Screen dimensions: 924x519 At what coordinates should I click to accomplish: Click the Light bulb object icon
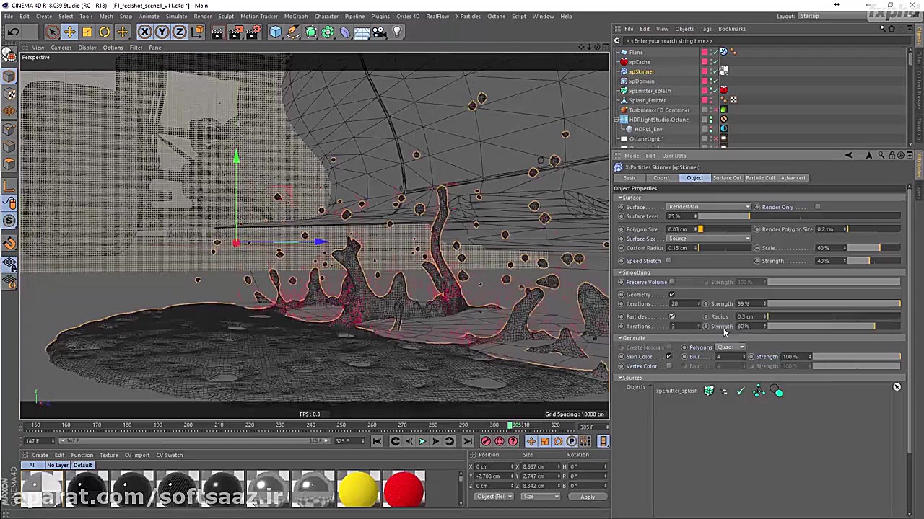point(397,32)
